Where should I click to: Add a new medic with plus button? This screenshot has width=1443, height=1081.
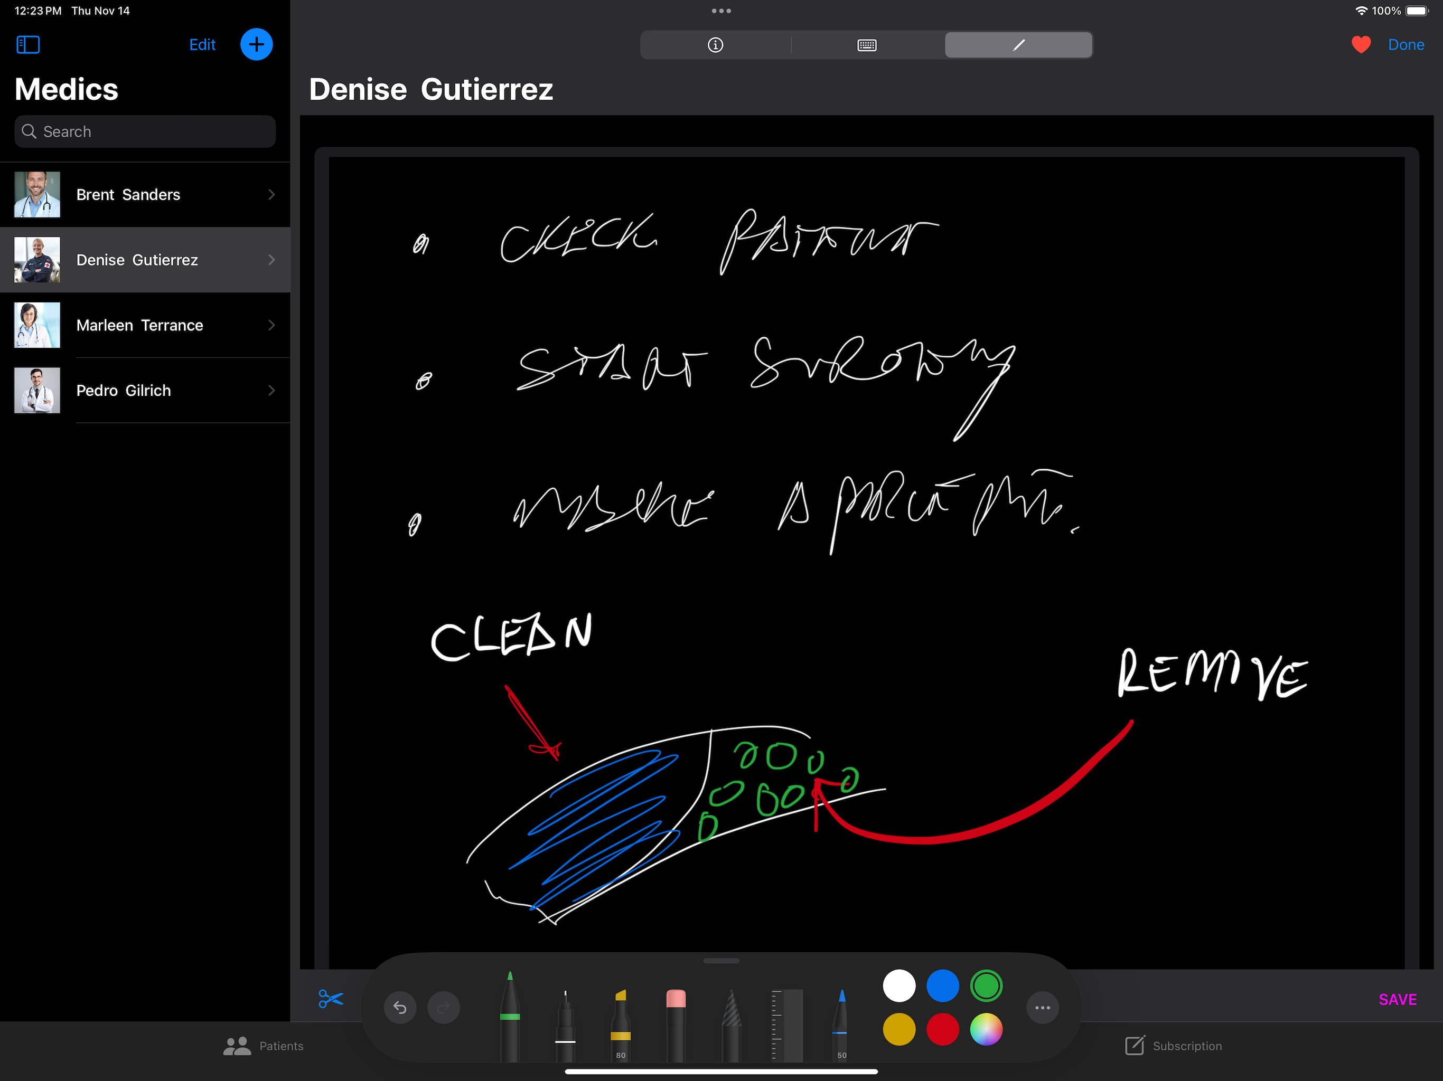click(256, 44)
